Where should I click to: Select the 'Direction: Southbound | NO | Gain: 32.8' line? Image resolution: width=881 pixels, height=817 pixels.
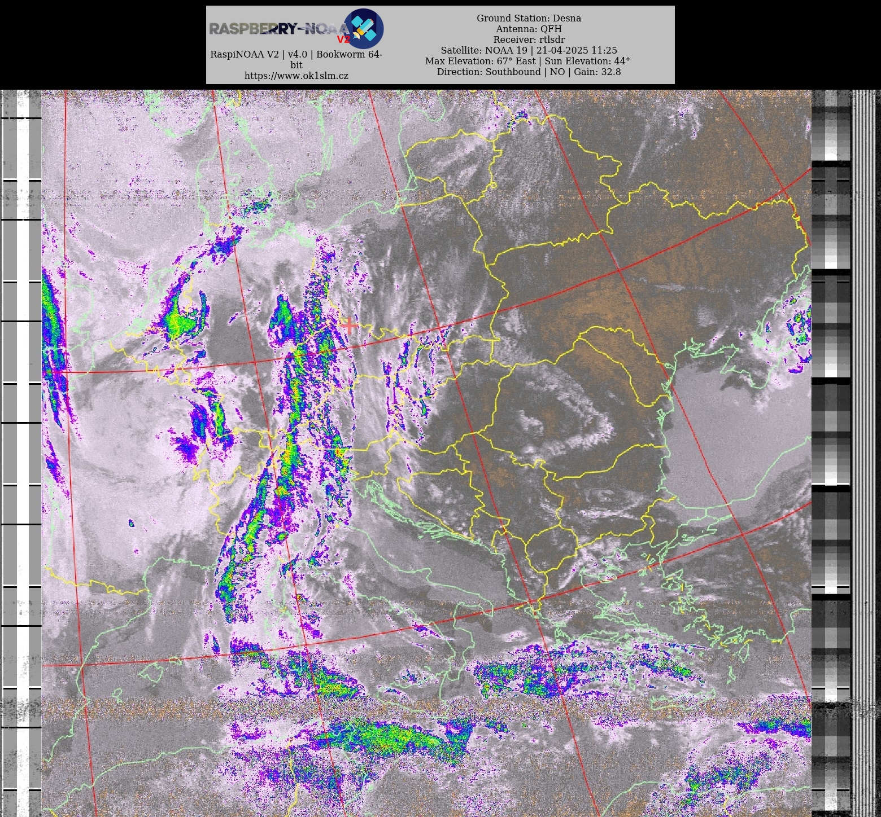point(529,72)
